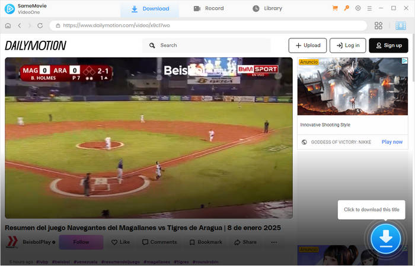
Task: Click the video title Resumen del juego
Action: pyautogui.click(x=143, y=228)
